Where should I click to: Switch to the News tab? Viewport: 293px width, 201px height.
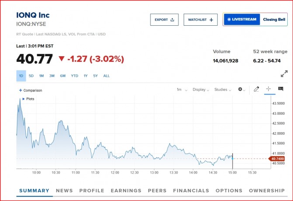pyautogui.click(x=64, y=191)
